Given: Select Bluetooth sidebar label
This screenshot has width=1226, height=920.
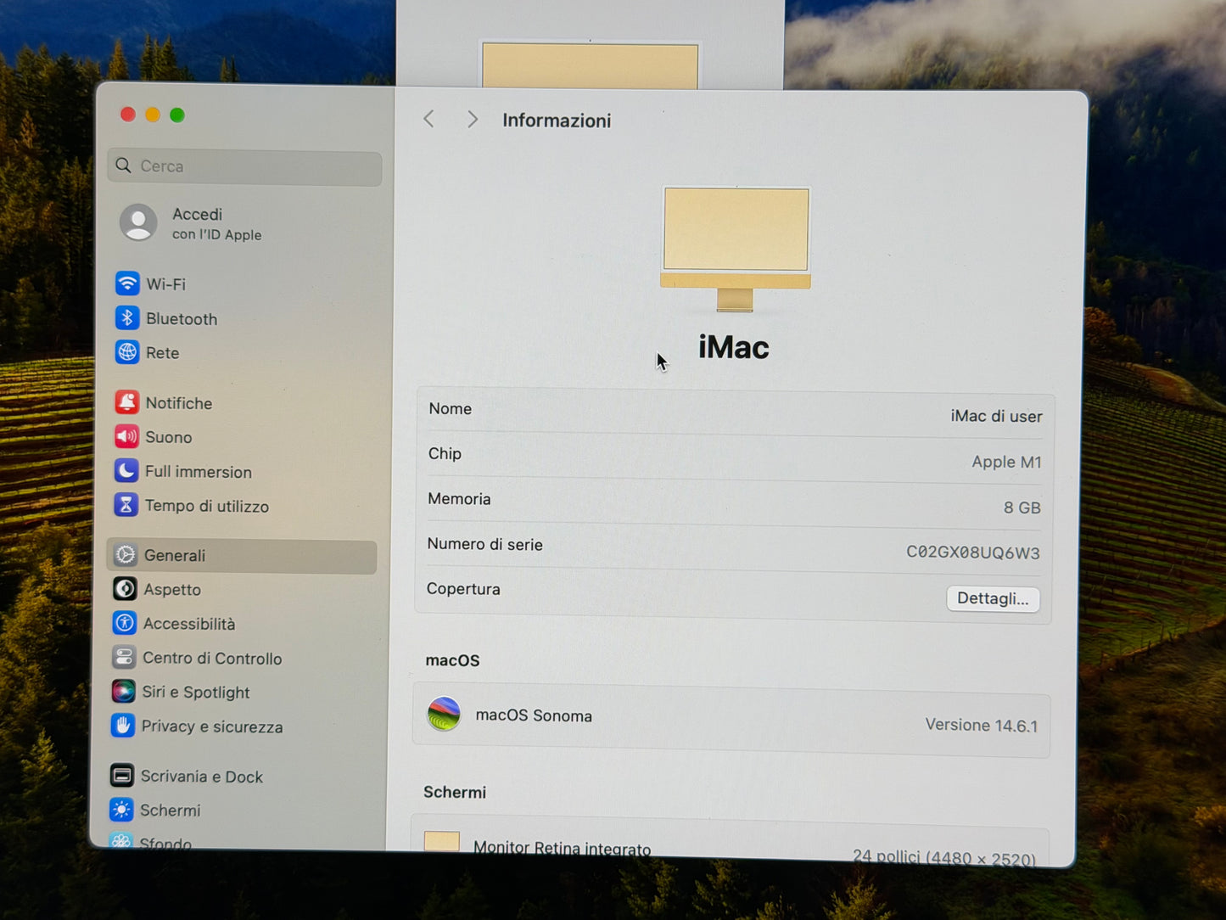Looking at the screenshot, I should [182, 319].
